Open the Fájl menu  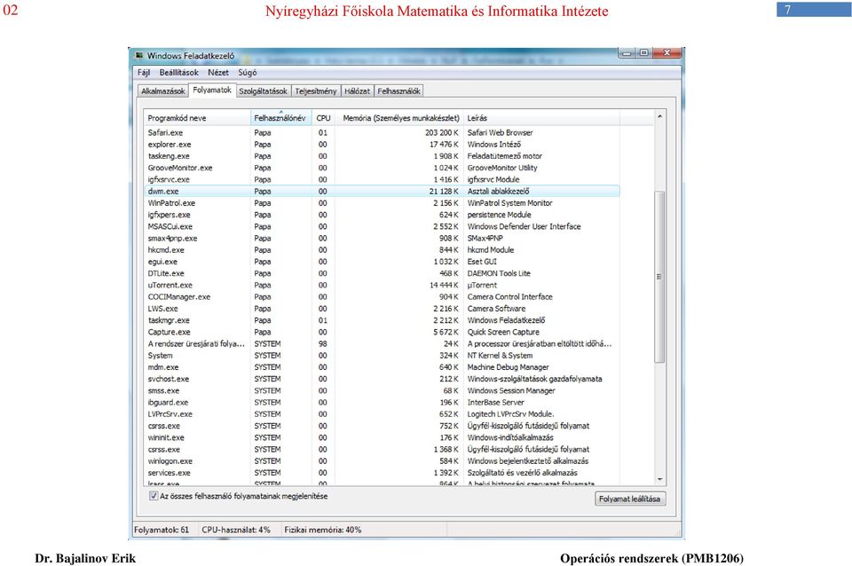tap(144, 72)
